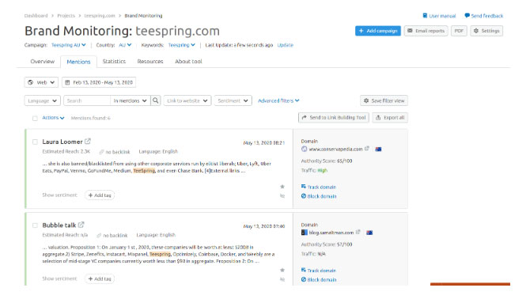Screen dimensions: 526x303
Task: Open the Language filter dropdown
Action: 42,100
